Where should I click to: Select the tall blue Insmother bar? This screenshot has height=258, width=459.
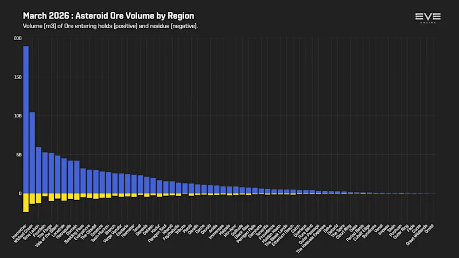pos(26,120)
